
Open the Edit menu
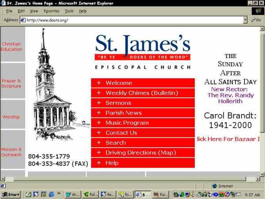coord(21,11)
